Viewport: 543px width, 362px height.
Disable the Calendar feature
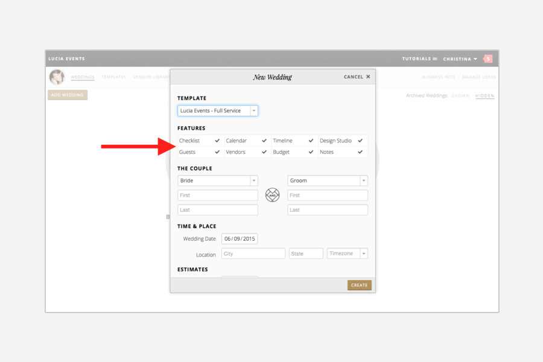click(x=264, y=141)
